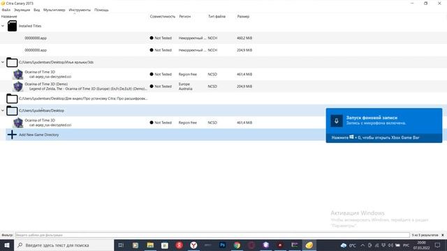Click the Для видео directory folder icon
Image resolution: width=447 pixels, height=251 pixels.
pyautogui.click(x=12, y=98)
